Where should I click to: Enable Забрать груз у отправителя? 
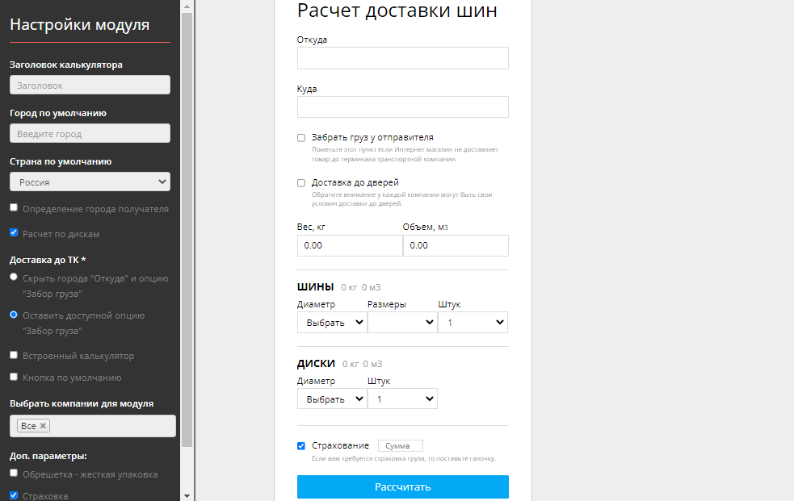tap(300, 137)
